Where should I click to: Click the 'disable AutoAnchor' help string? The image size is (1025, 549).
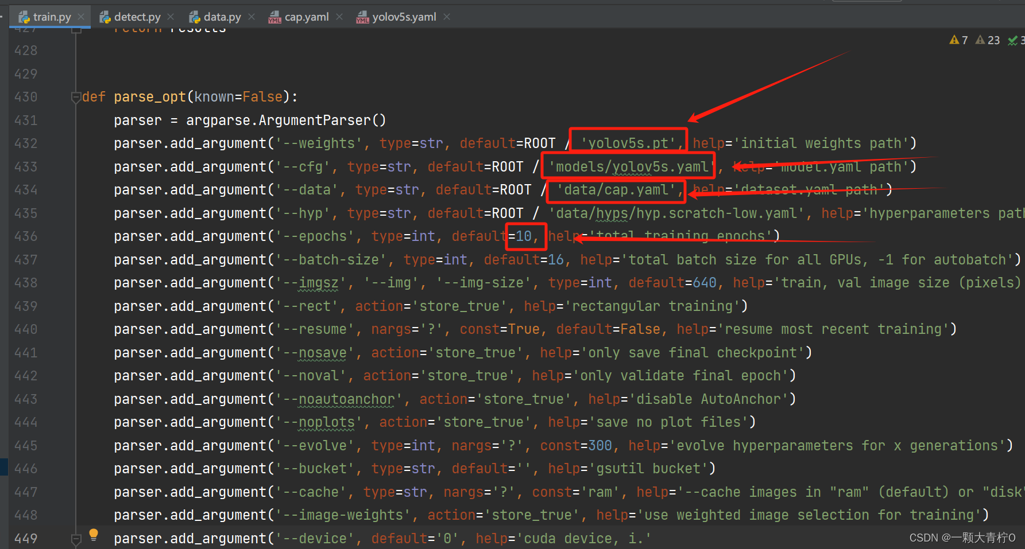coord(709,399)
